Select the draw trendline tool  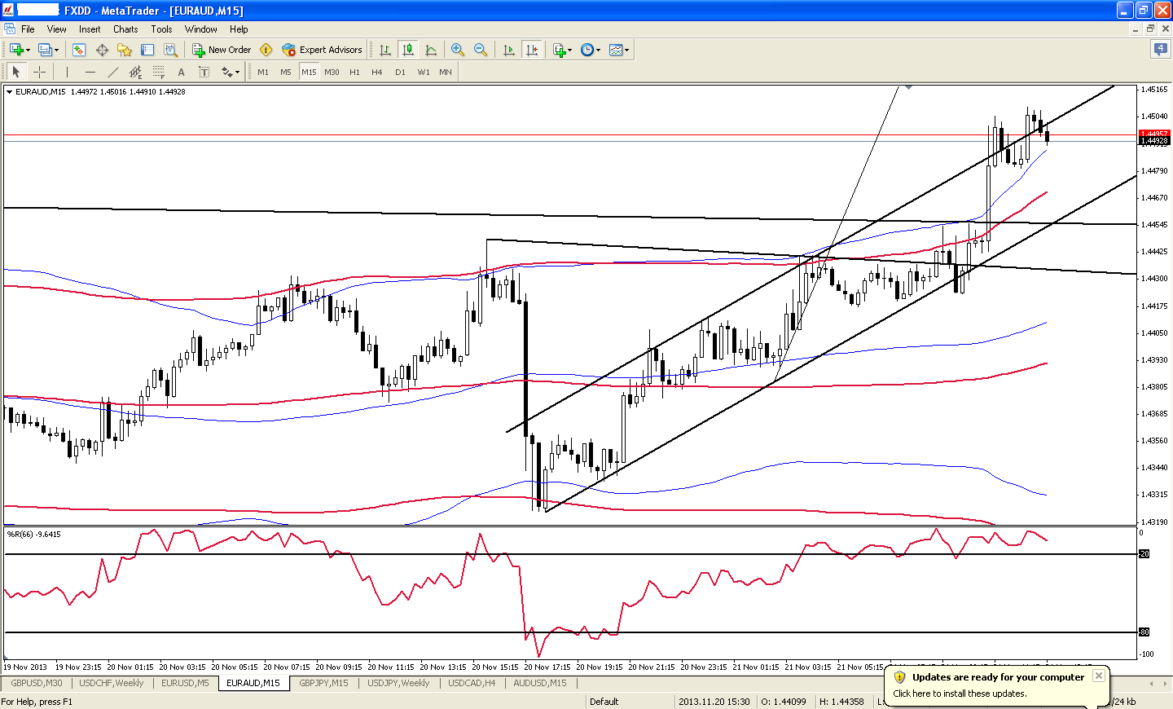112,72
